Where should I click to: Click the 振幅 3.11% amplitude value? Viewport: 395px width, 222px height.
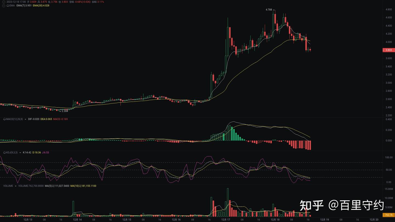[x=98, y=2]
